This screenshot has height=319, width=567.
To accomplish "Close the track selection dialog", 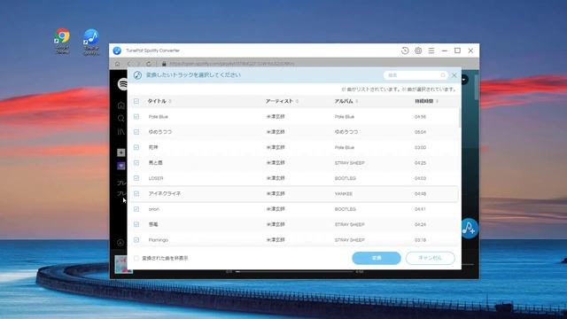I will pos(454,75).
